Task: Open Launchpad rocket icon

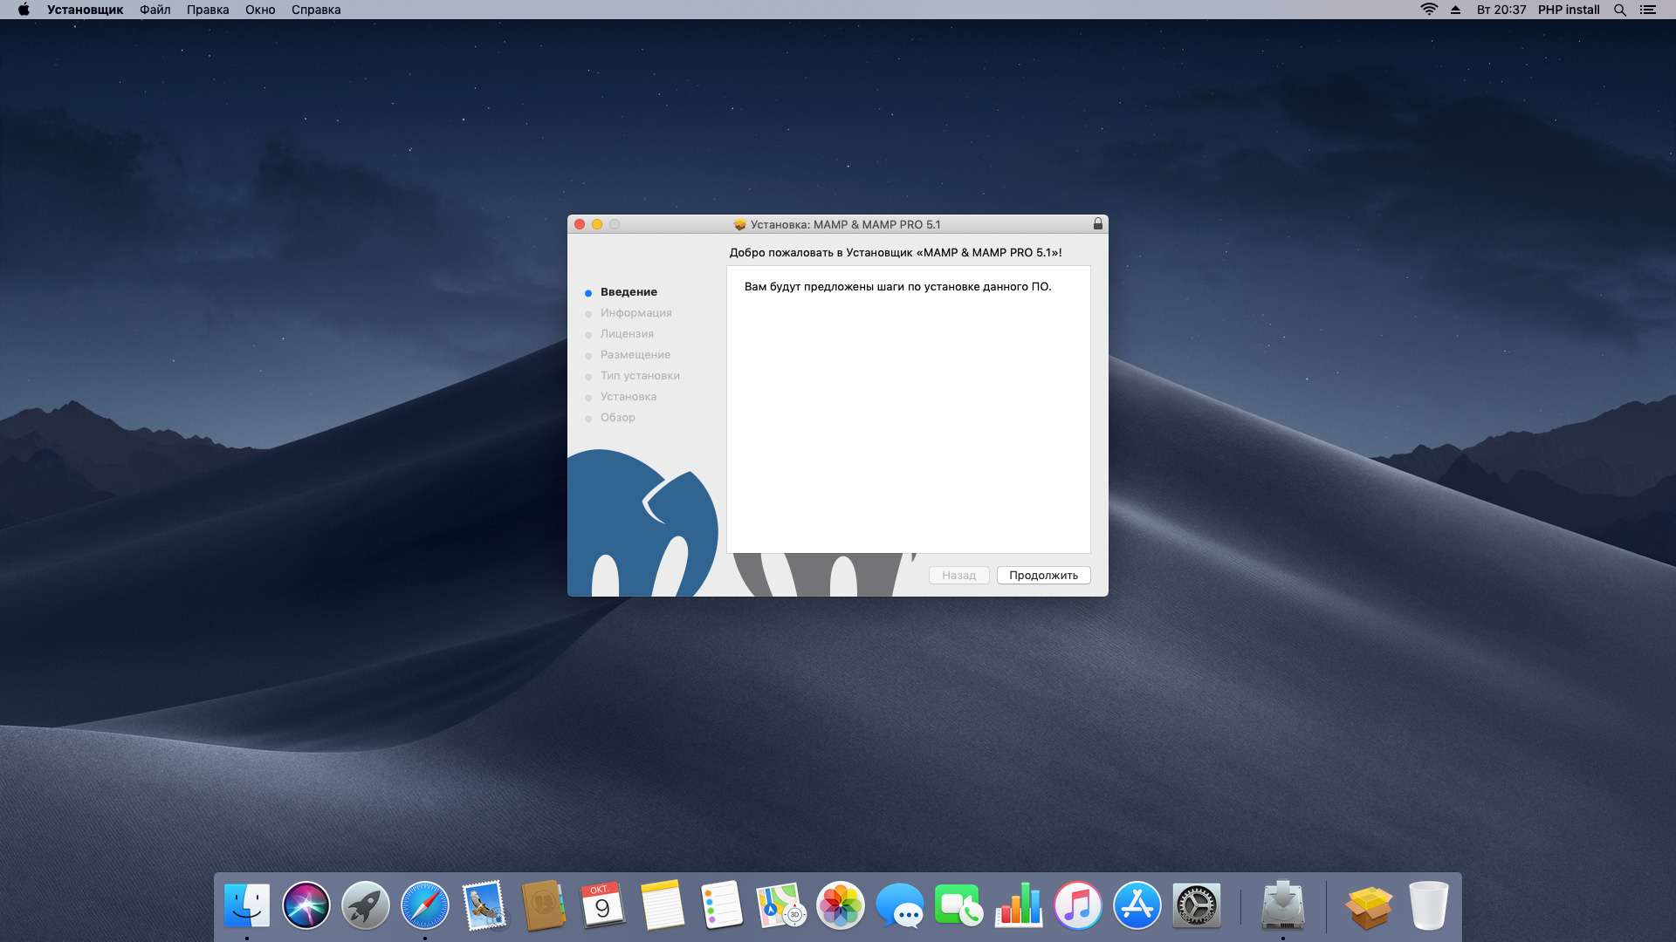Action: tap(366, 905)
